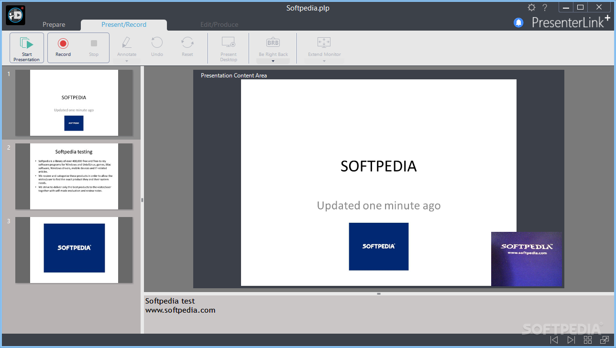This screenshot has width=616, height=348.
Task: Close the PresenterLink window
Action: click(x=599, y=7)
